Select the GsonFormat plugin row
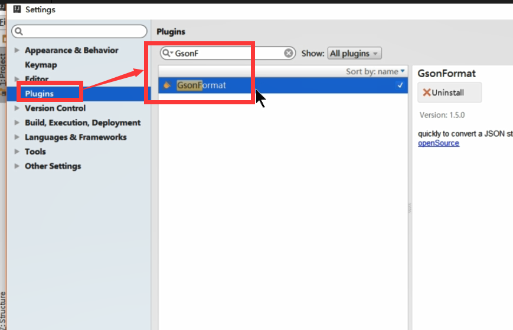This screenshot has width=513, height=330. 283,85
